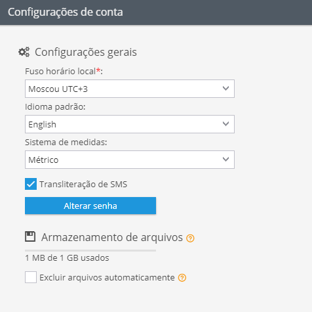
Task: Open help icon beside Excluir arquivos automaticamente
Action: (182, 278)
